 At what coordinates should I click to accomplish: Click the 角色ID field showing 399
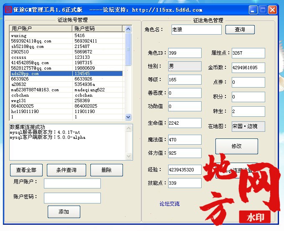coord(185,53)
